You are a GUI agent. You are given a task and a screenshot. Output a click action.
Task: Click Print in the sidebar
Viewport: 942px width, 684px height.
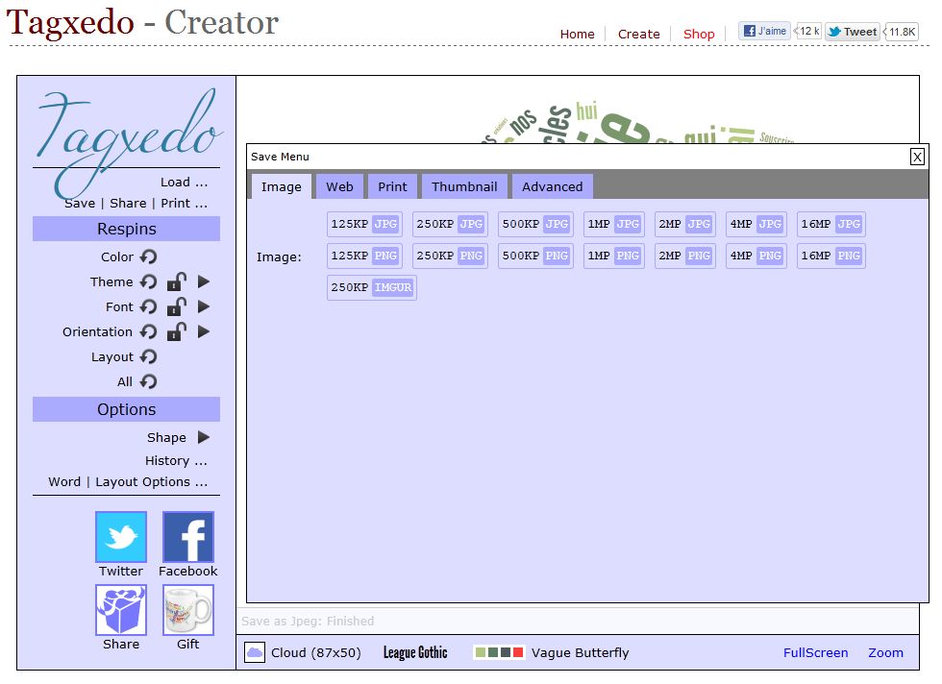(x=184, y=204)
